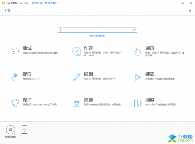
Task: Click the Ultra 功能 description under 调整
Action: 161,105
